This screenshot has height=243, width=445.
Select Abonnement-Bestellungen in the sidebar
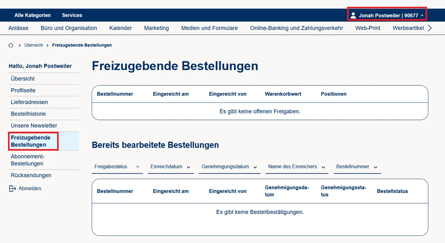click(27, 160)
